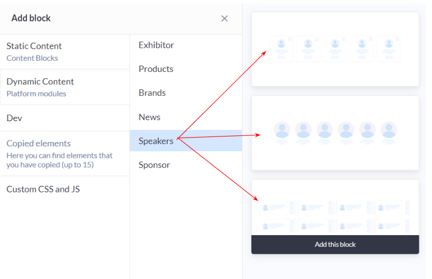Open Copied elements section
This screenshot has width=432, height=279.
[x=65, y=153]
